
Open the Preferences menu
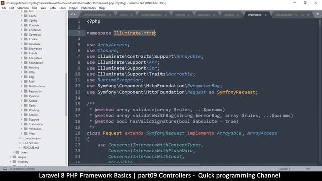(x=88, y=8)
